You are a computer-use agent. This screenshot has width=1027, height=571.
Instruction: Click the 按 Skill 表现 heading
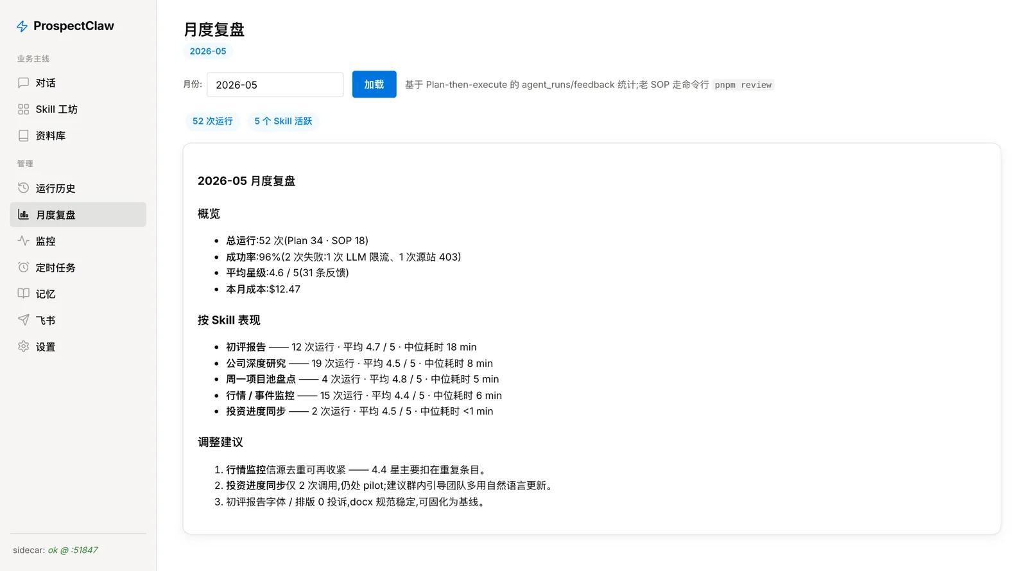pyautogui.click(x=229, y=320)
